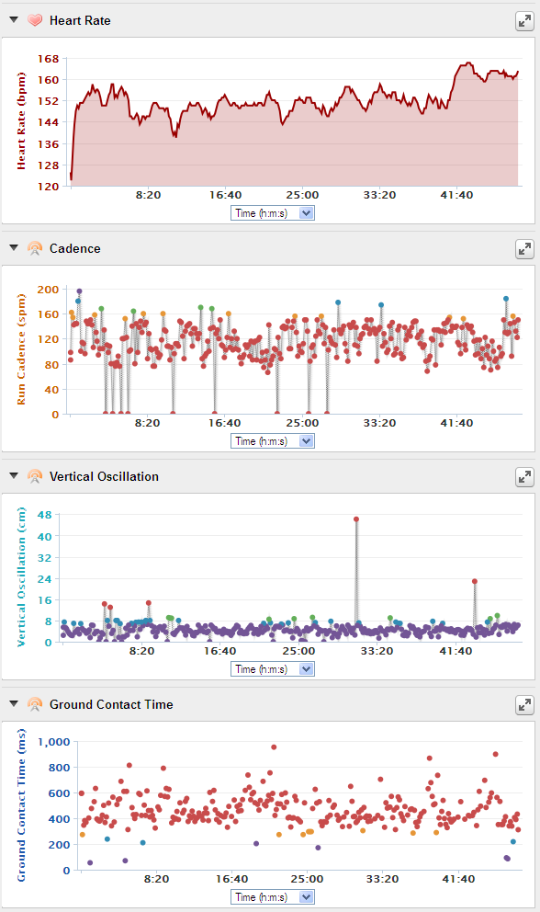Collapse the Ground Contact Time panel
The height and width of the screenshot is (912, 540).
tap(14, 704)
